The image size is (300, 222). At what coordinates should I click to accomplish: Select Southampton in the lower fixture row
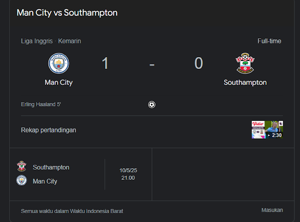(51, 167)
